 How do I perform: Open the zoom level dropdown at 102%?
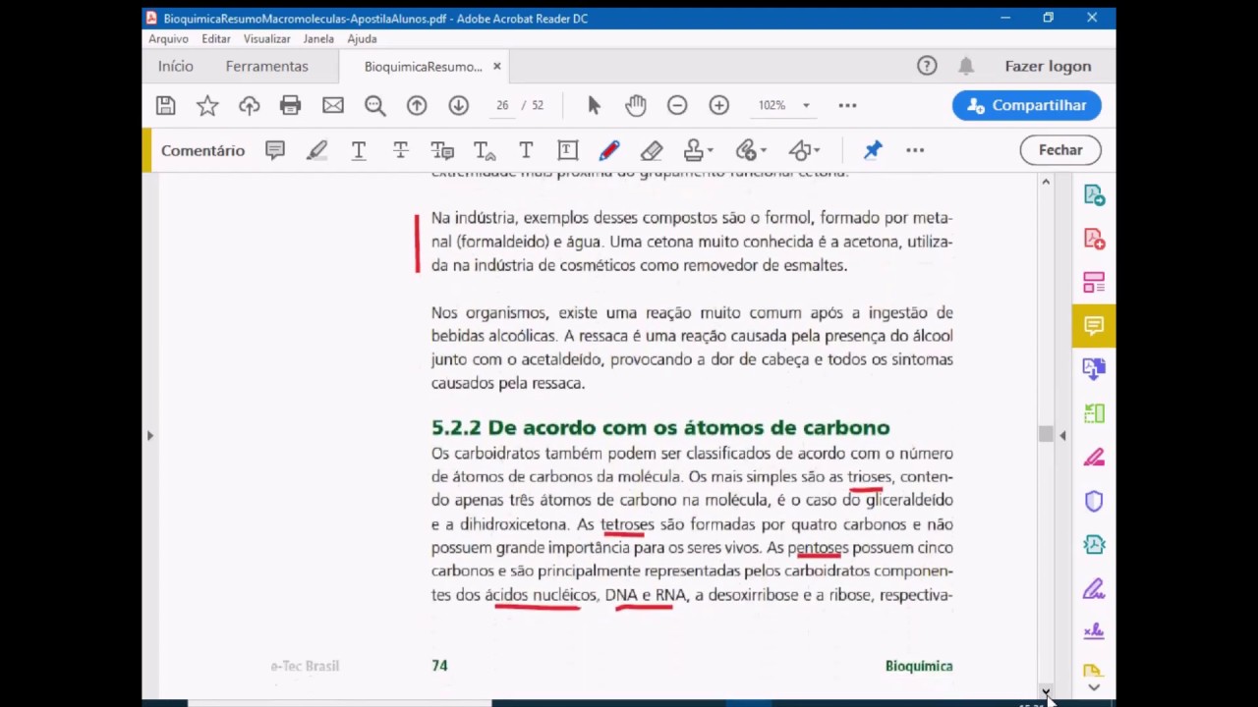click(x=806, y=105)
